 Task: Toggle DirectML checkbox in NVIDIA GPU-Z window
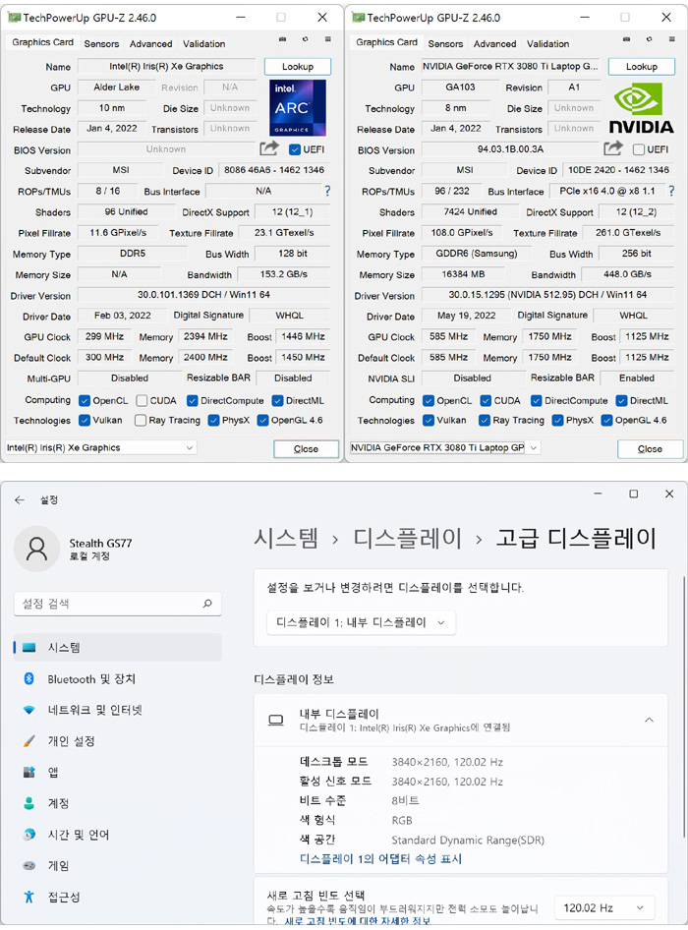click(621, 401)
